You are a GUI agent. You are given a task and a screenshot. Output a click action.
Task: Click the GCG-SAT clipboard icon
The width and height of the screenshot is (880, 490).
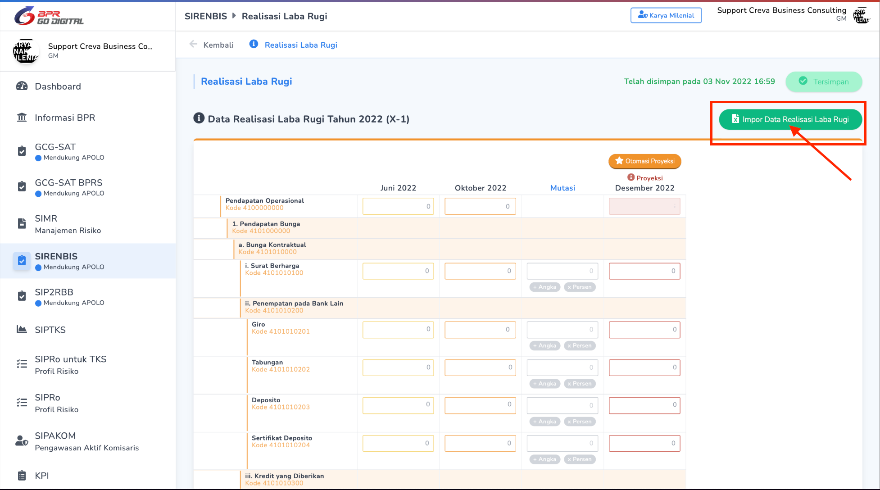pos(22,151)
